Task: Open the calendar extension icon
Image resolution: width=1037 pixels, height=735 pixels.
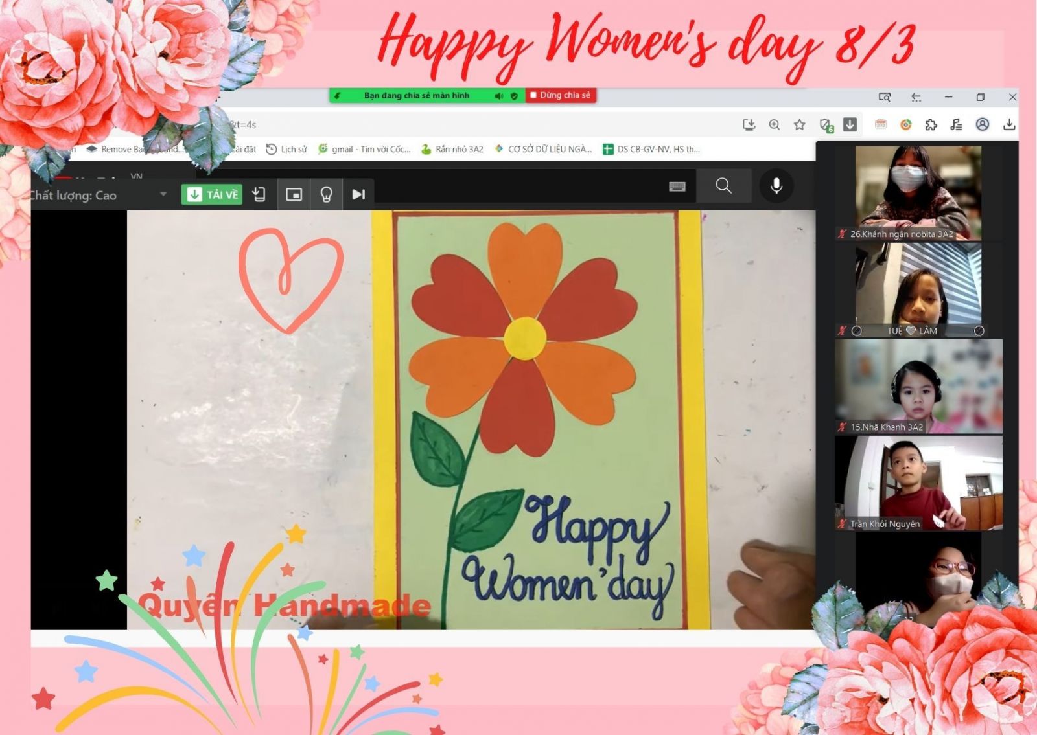Action: click(x=881, y=124)
